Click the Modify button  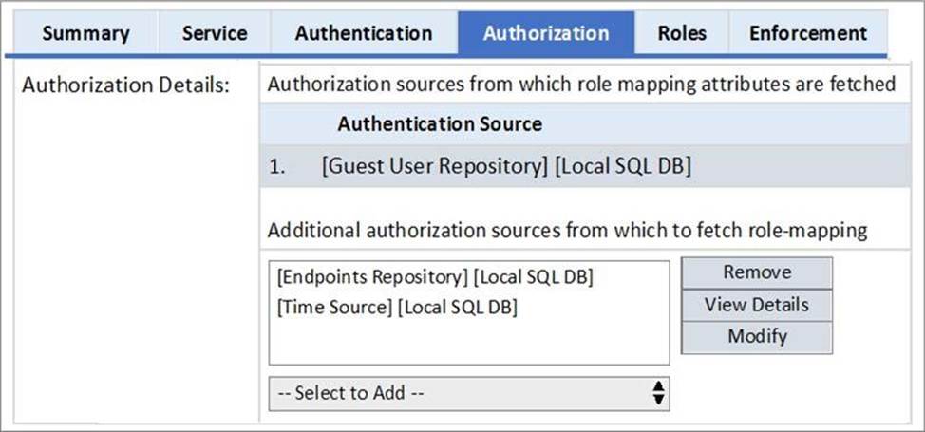pyautogui.click(x=756, y=336)
